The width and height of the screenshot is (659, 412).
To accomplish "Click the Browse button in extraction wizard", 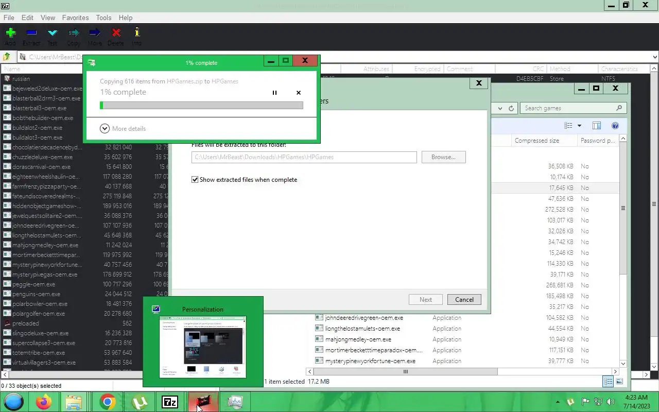I will pos(443,157).
